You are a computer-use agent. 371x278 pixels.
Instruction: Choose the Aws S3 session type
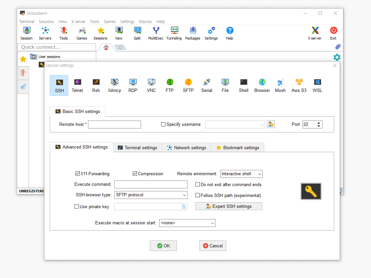tap(299, 85)
